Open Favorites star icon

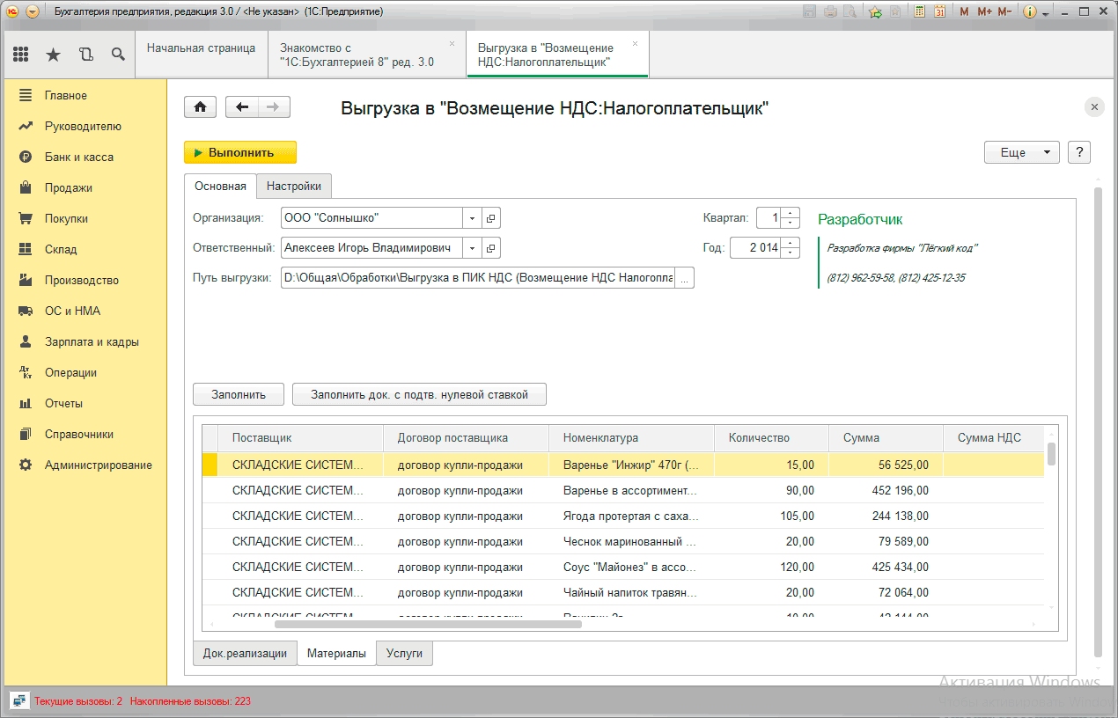coord(53,55)
